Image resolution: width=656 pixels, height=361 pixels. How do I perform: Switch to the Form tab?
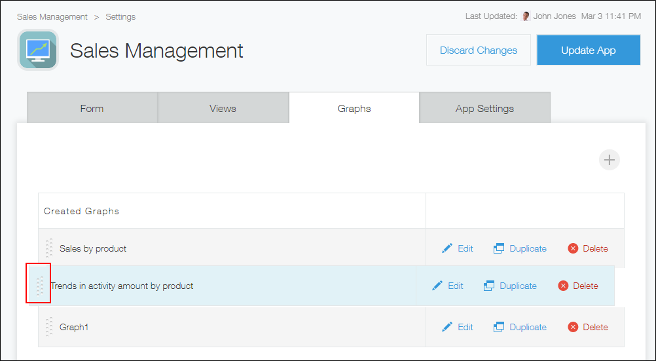[x=92, y=108]
